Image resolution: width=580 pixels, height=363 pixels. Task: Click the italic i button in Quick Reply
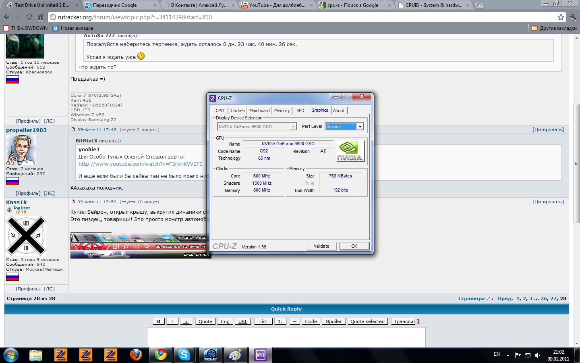click(x=172, y=321)
